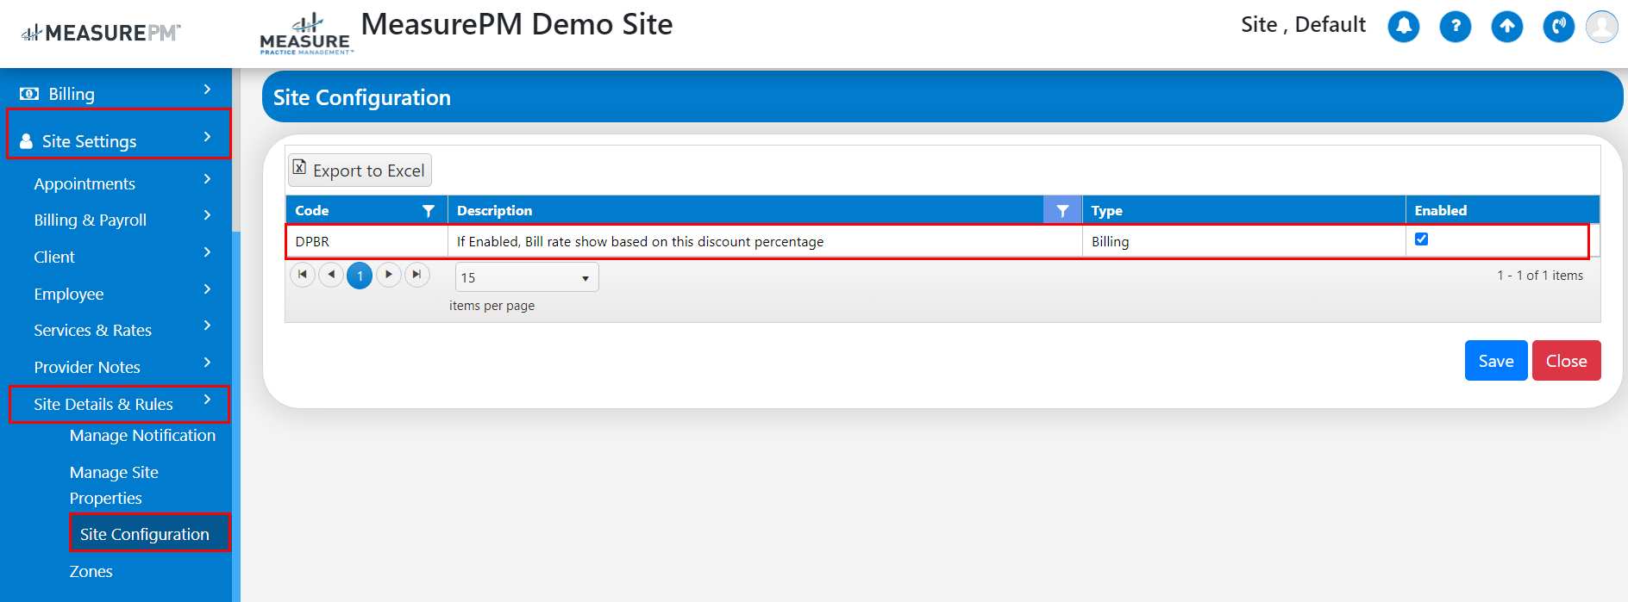This screenshot has height=602, width=1628.
Task: Expand the Appointments submenu chevron
Action: 207,179
